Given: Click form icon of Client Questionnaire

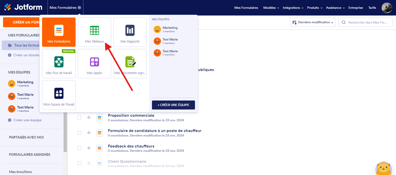Looking at the screenshot, I should pyautogui.click(x=100, y=163).
